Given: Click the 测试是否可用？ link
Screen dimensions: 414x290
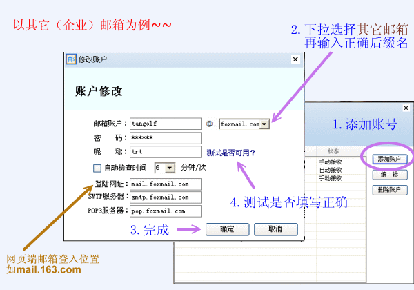Looking at the screenshot, I should tap(230, 153).
